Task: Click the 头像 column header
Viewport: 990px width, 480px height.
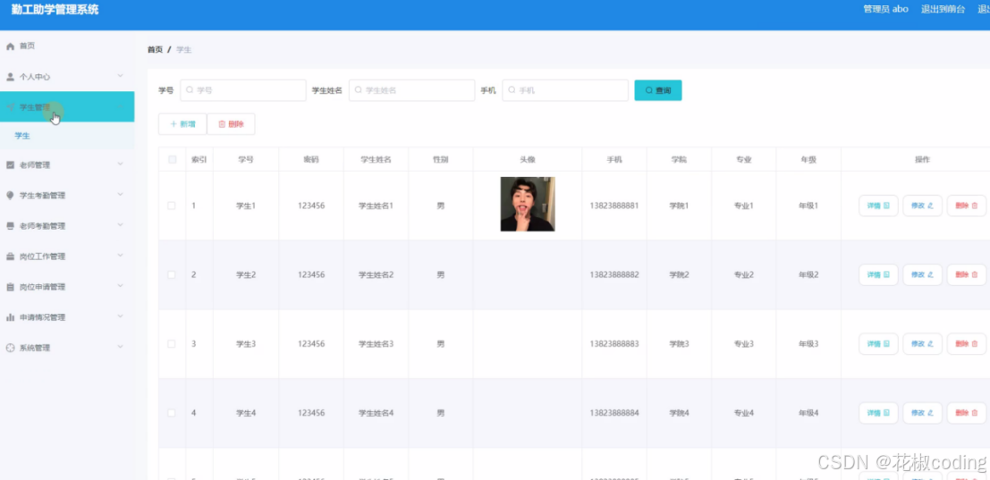Action: (x=528, y=160)
